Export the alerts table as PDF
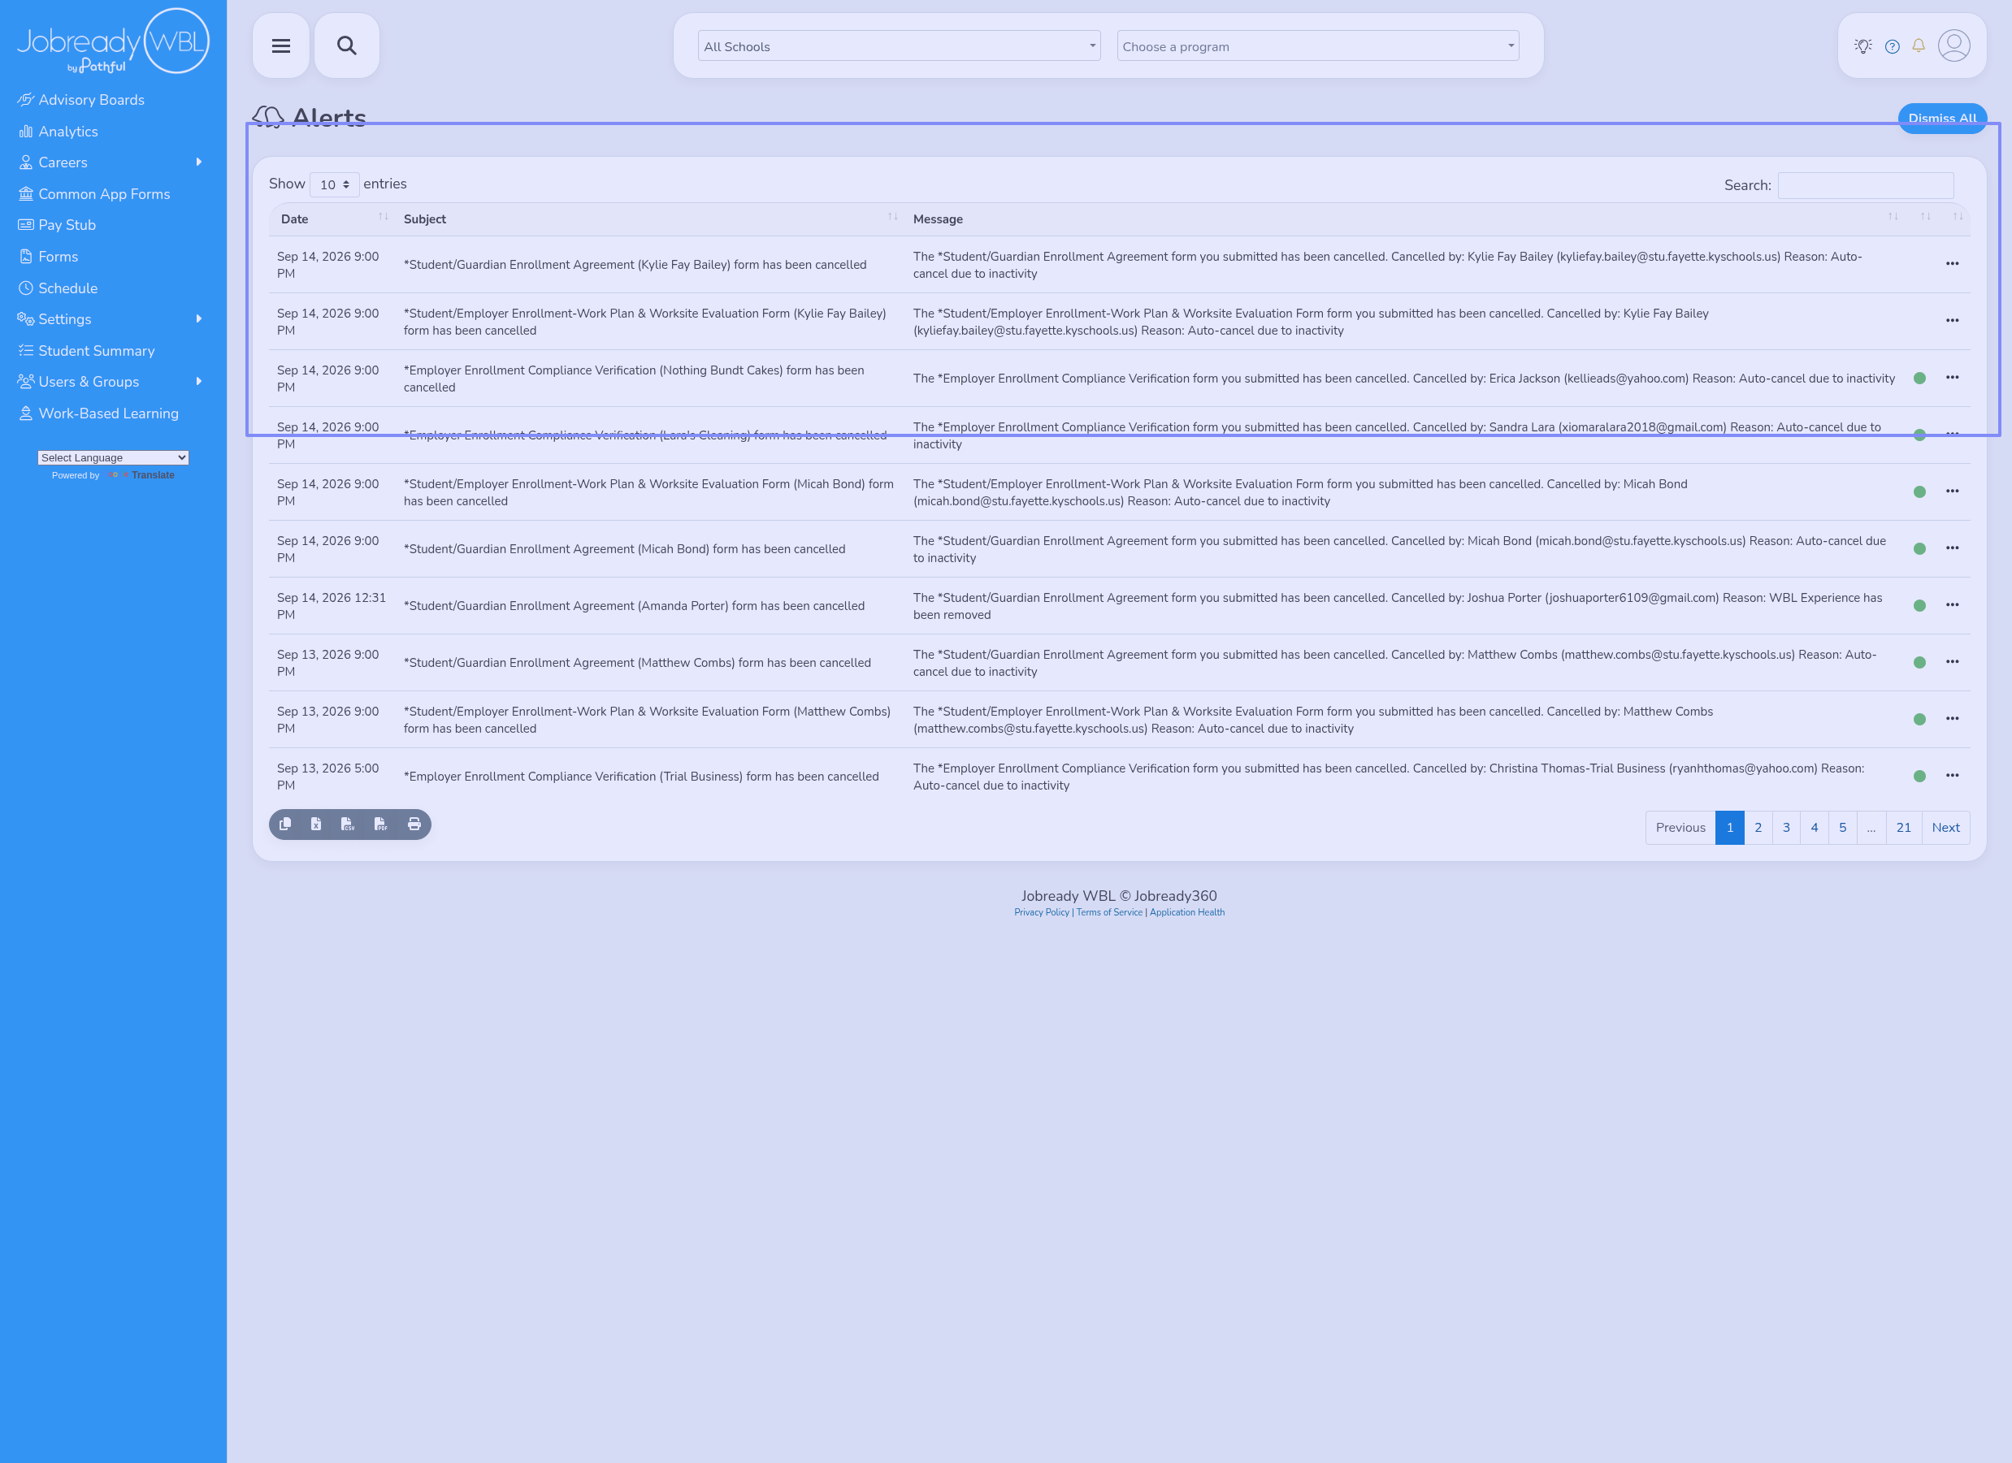Image resolution: width=2012 pixels, height=1463 pixels. (x=380, y=825)
